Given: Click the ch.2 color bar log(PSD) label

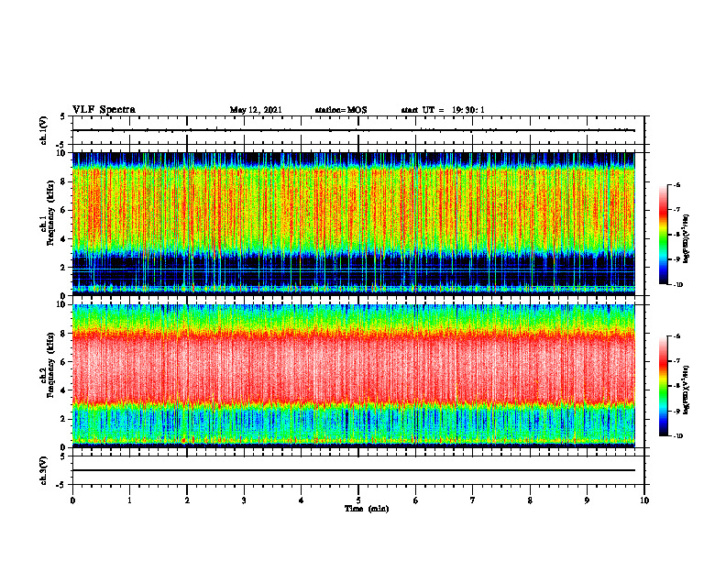Looking at the screenshot, I should click(x=687, y=390).
